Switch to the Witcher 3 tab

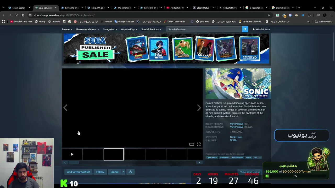[125, 8]
